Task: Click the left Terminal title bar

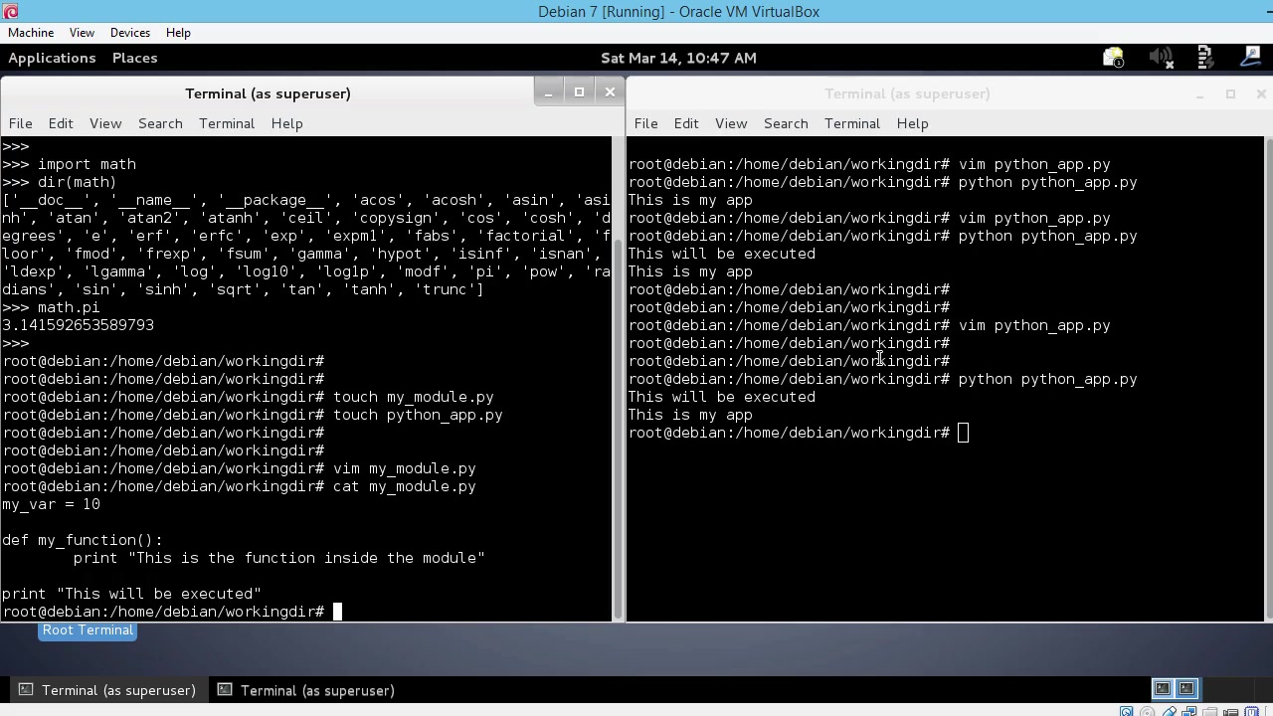Action: click(268, 93)
